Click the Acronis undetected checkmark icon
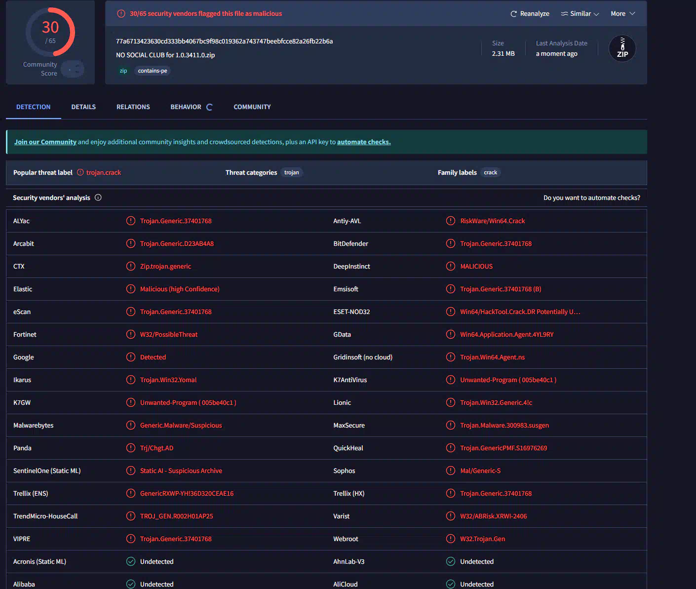The width and height of the screenshot is (696, 589). pos(131,561)
